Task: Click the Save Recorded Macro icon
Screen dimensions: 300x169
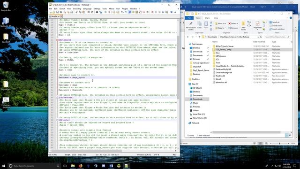Action: tap(167, 12)
